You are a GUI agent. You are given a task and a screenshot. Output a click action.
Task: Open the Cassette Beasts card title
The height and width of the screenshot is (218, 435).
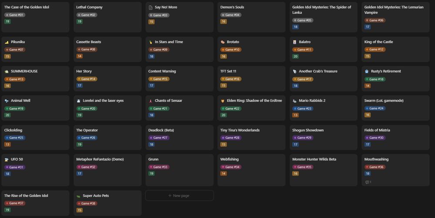pyautogui.click(x=89, y=42)
